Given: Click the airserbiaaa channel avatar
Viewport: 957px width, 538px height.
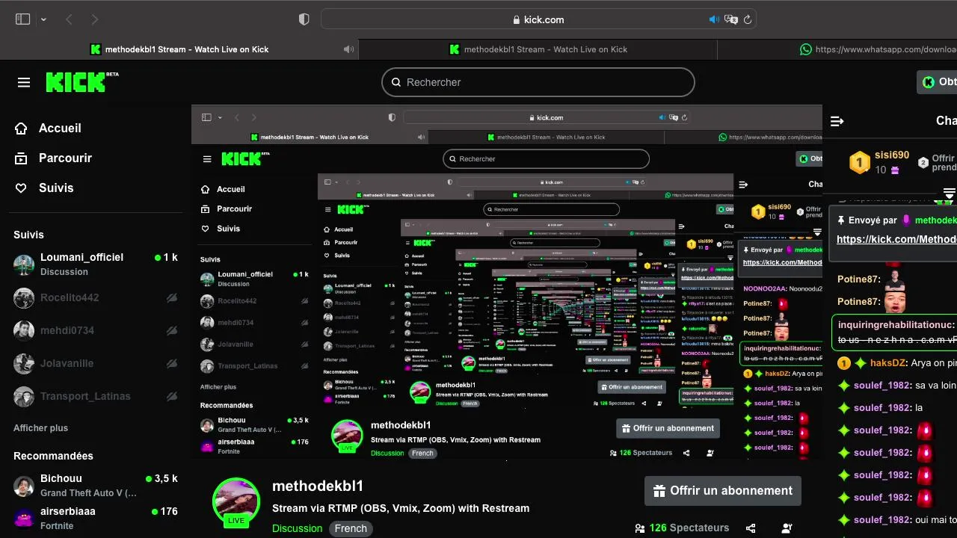Looking at the screenshot, I should point(24,518).
